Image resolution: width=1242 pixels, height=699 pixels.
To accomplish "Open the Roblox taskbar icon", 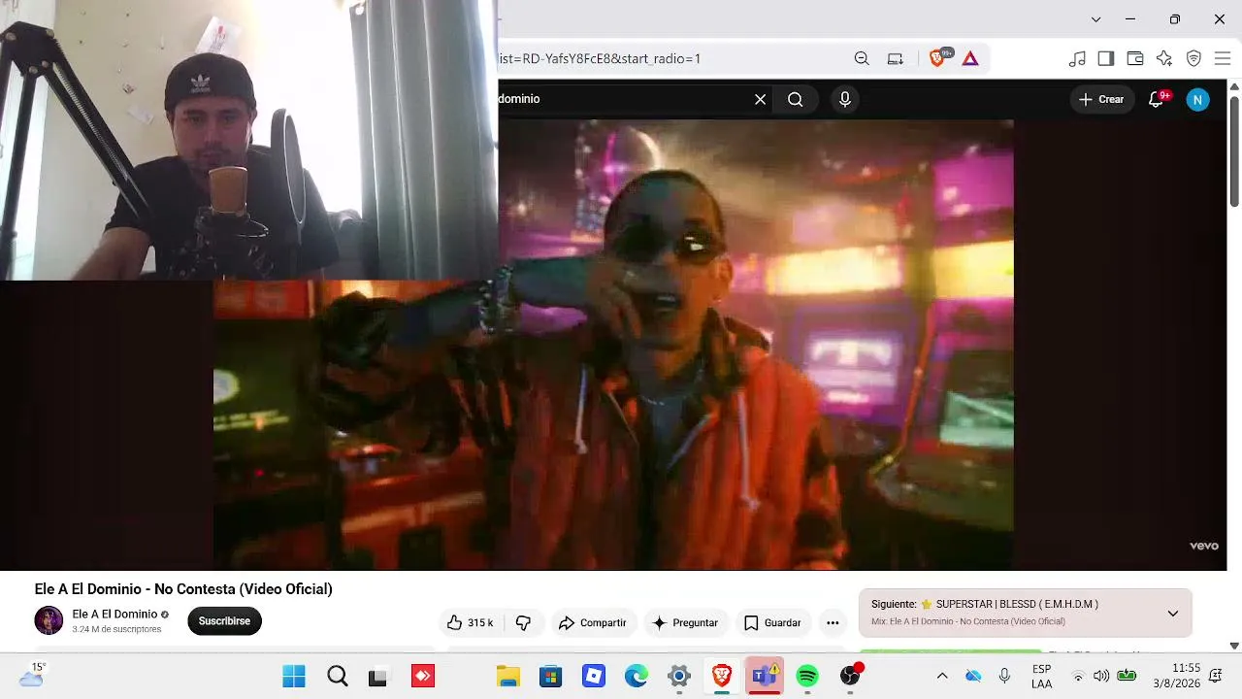I will pyautogui.click(x=594, y=676).
